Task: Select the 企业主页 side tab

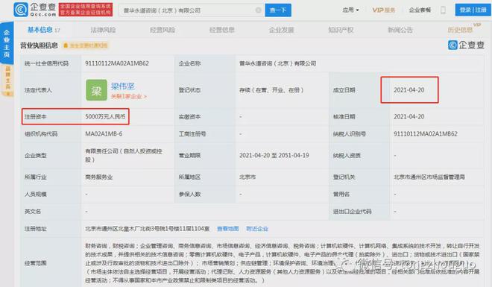Action: coord(7,43)
